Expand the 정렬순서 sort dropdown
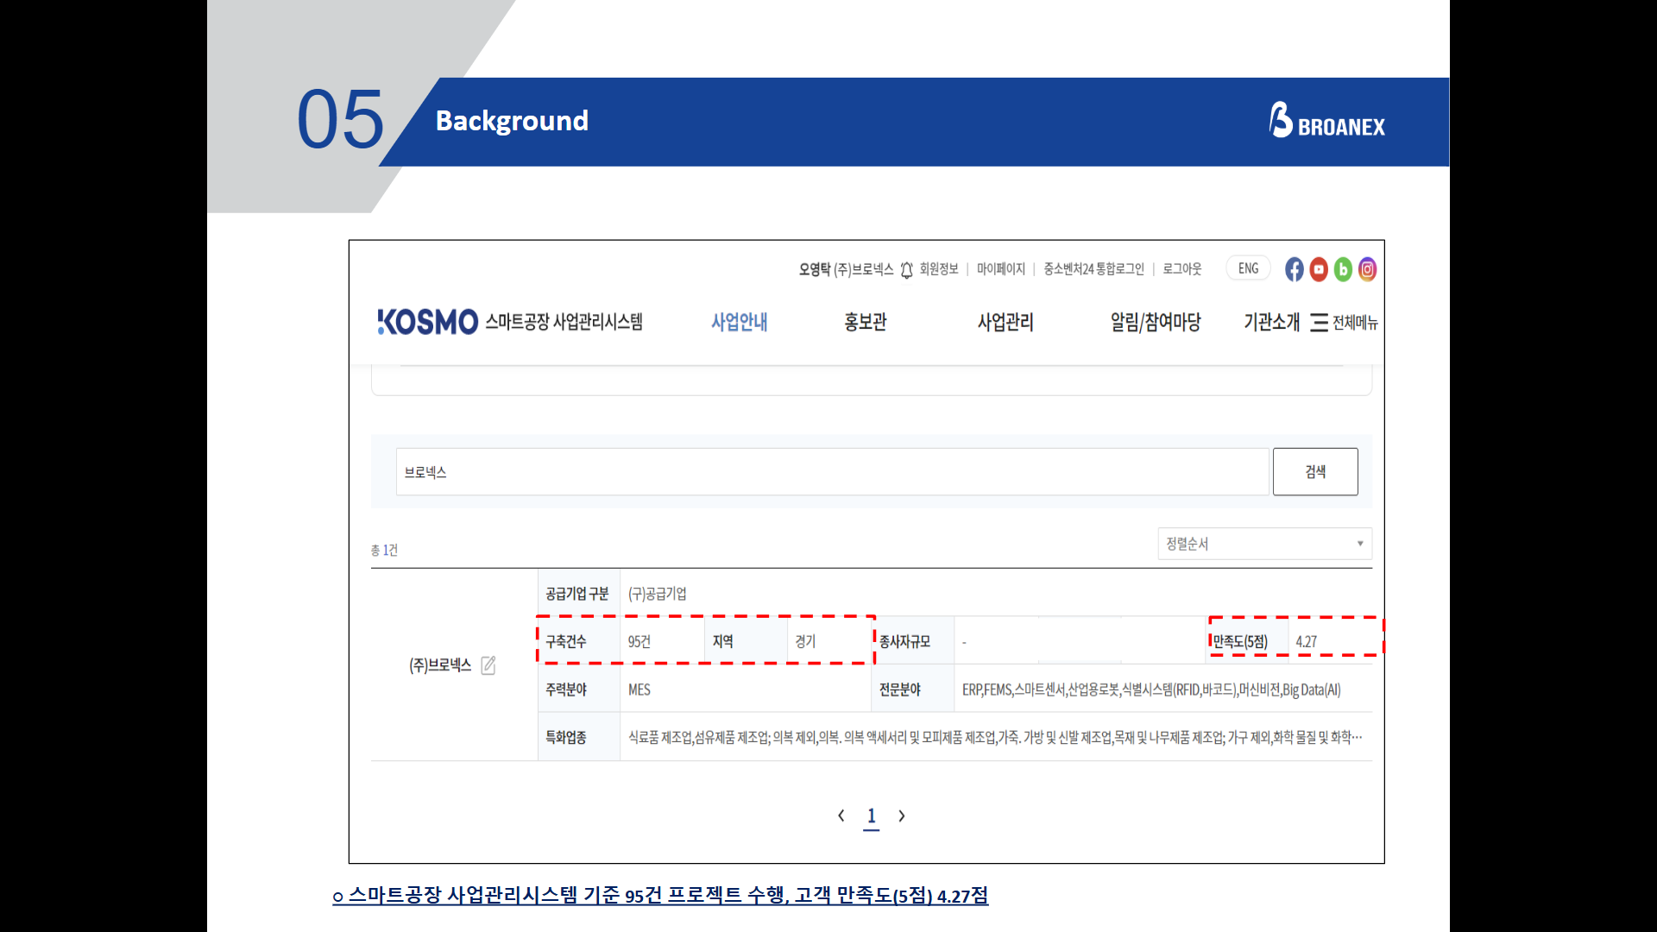The width and height of the screenshot is (1657, 932). pyautogui.click(x=1264, y=544)
